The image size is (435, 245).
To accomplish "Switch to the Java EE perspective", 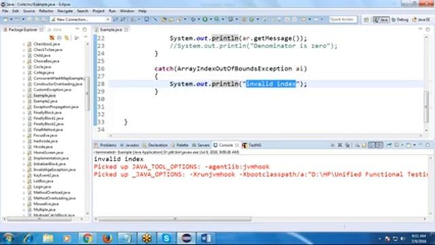I will (421, 20).
